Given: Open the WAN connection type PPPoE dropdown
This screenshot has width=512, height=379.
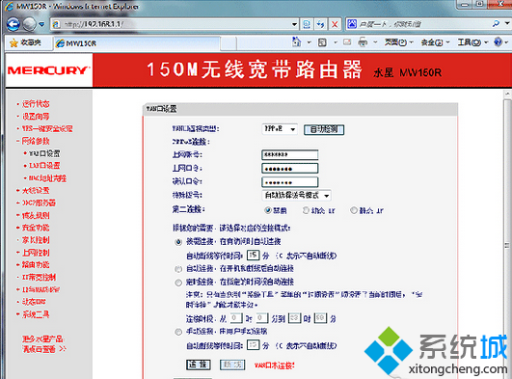Looking at the screenshot, I should point(280,129).
